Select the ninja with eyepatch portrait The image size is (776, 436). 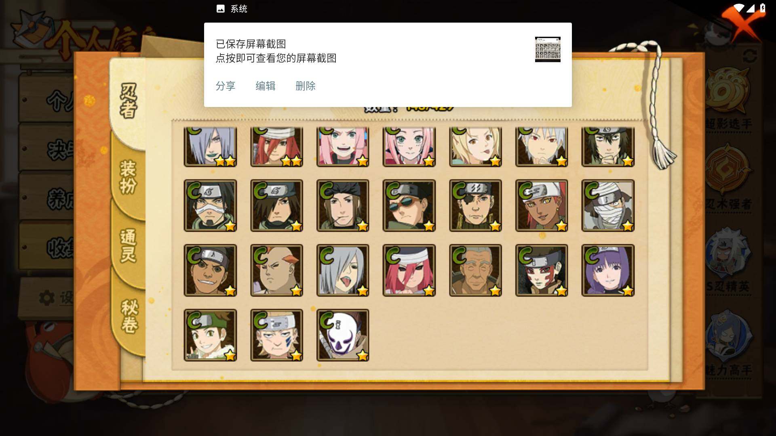coord(475,205)
